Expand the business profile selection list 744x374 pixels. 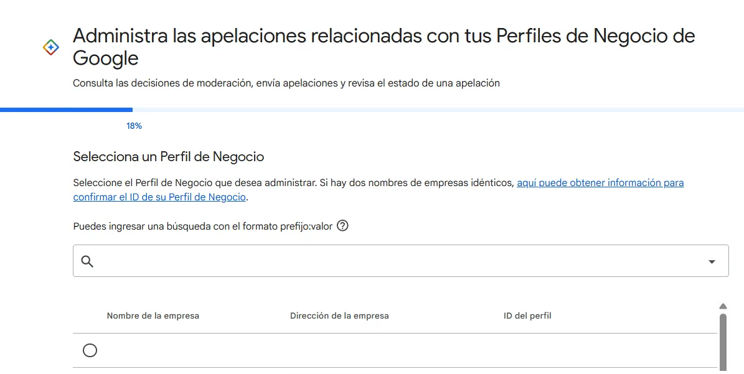711,260
